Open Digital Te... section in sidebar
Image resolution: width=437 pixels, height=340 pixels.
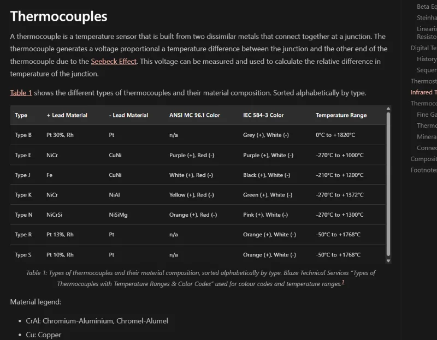424,48
